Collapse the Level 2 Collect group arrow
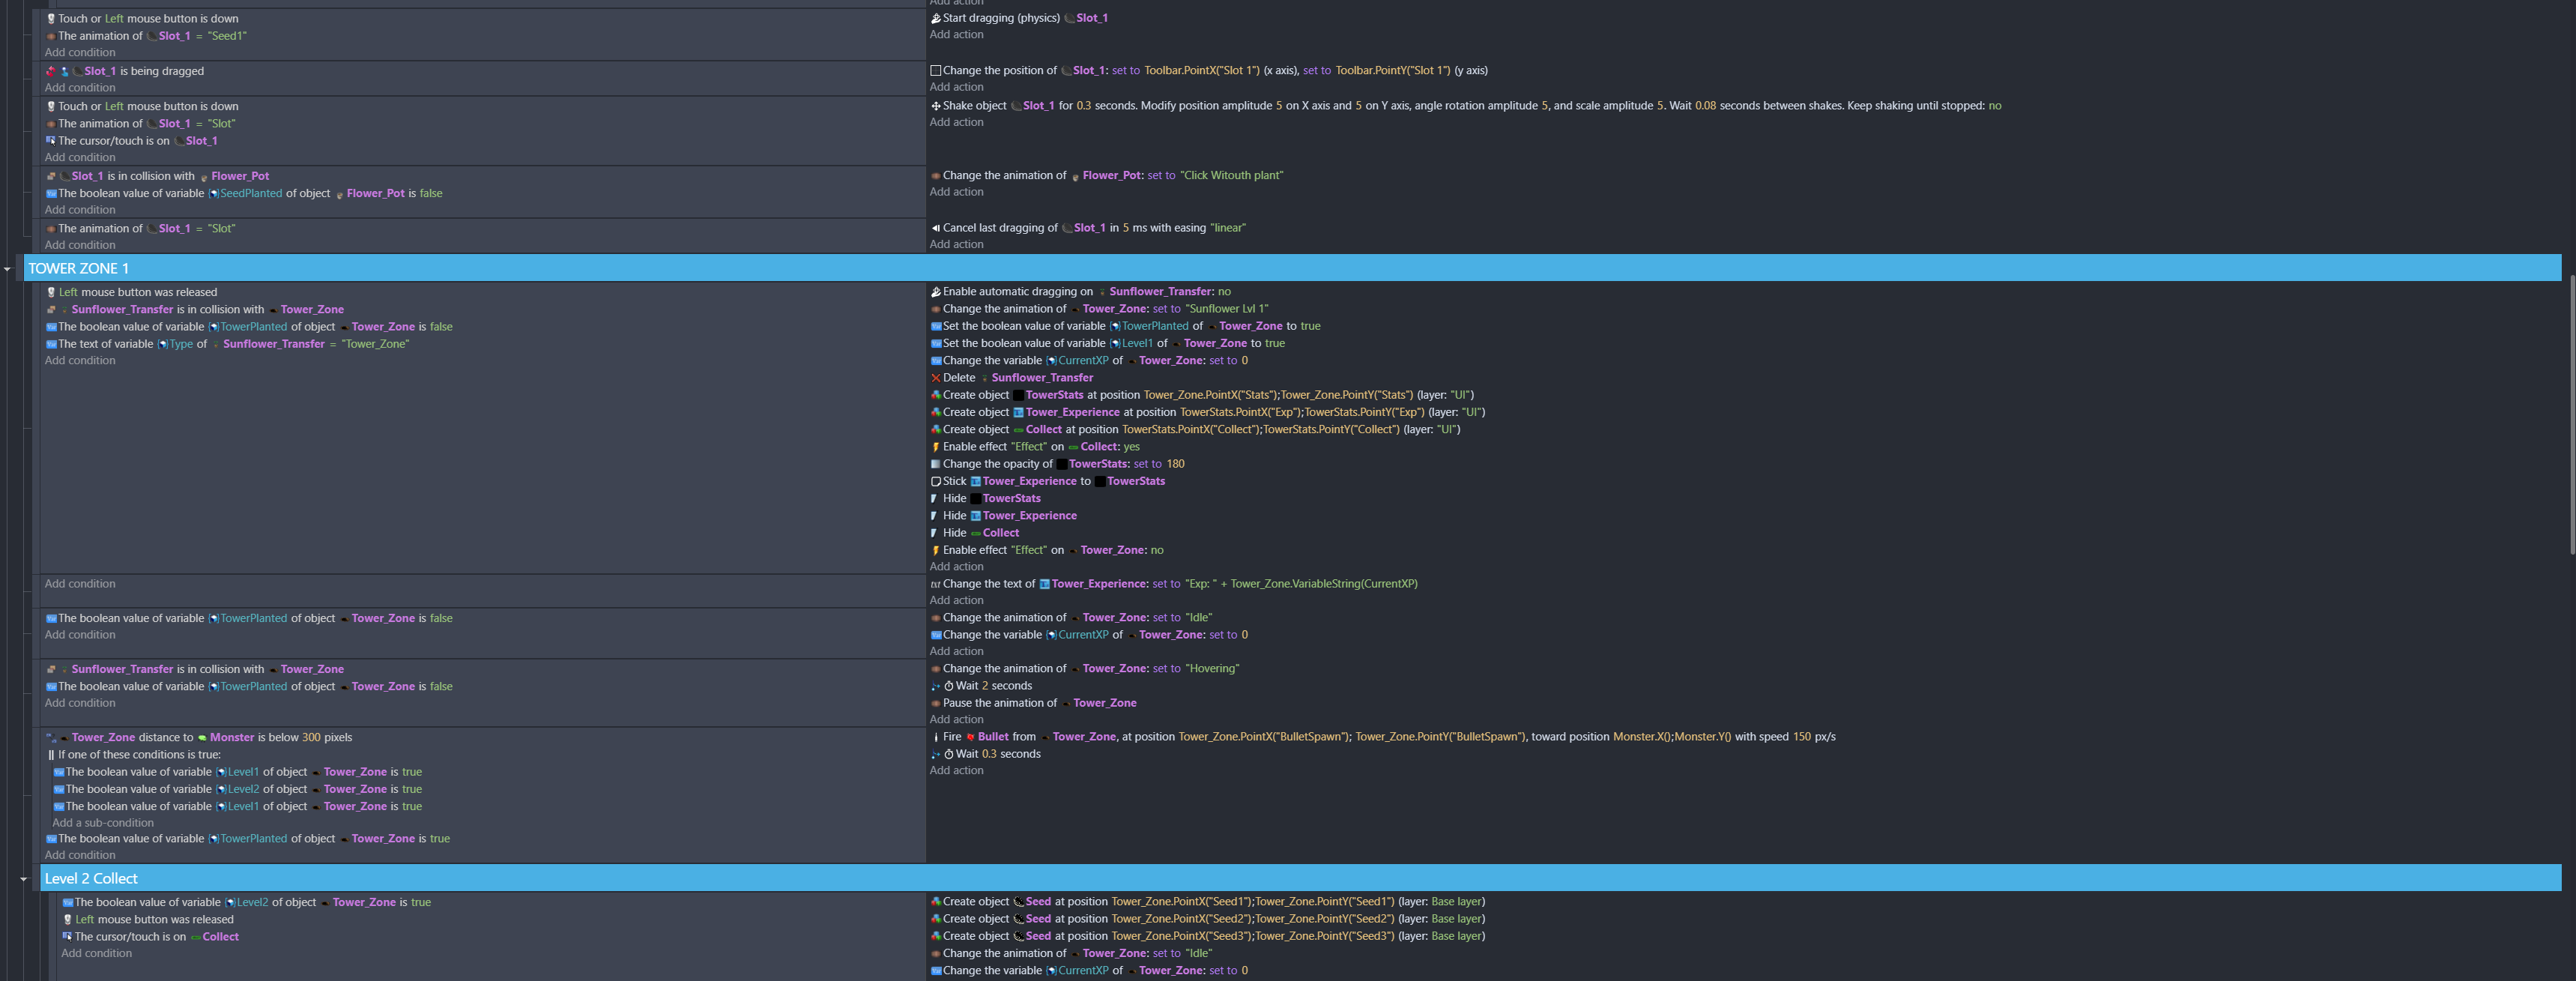This screenshot has height=981, width=2576. (x=24, y=879)
